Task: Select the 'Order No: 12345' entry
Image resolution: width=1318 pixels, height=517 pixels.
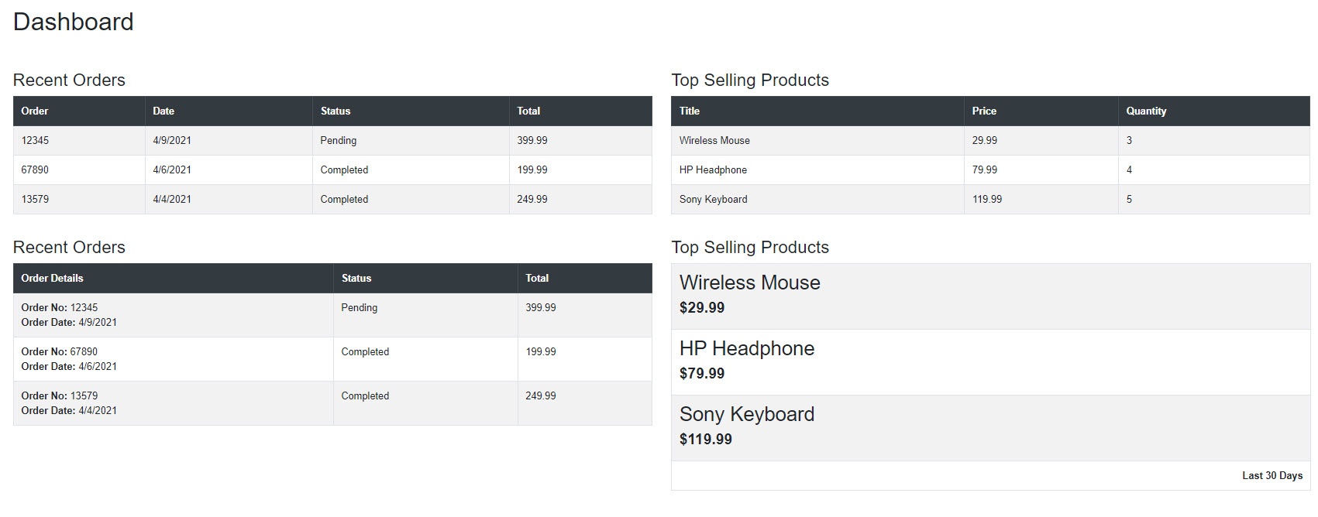Action: (60, 307)
